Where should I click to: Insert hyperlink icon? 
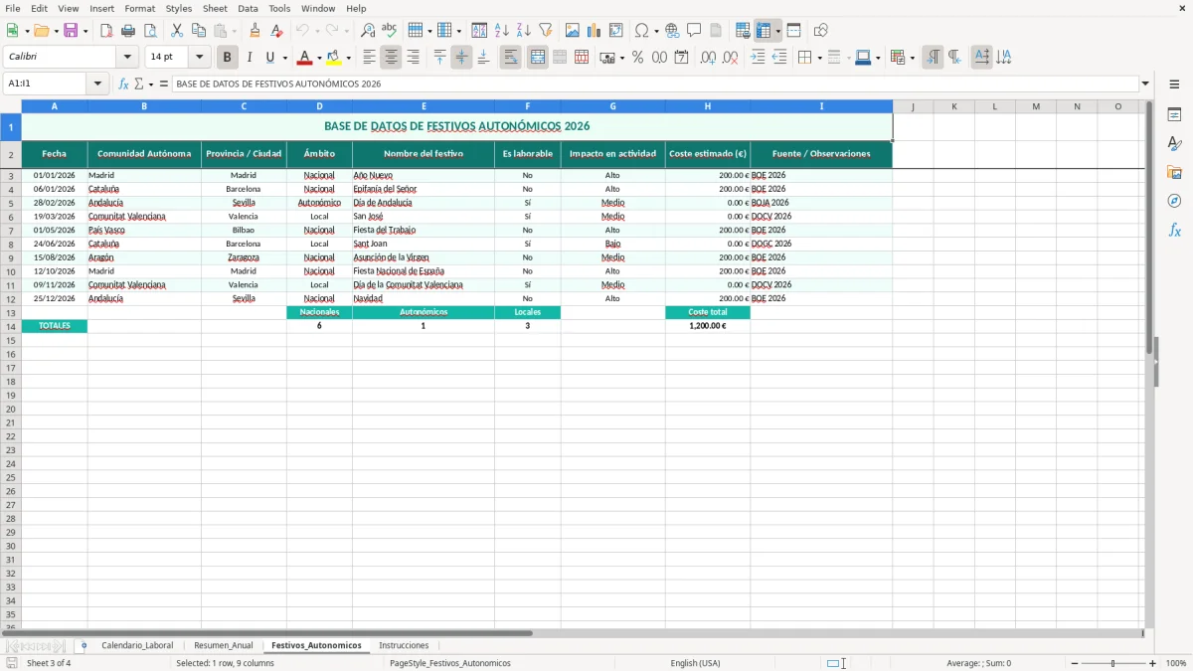click(672, 31)
